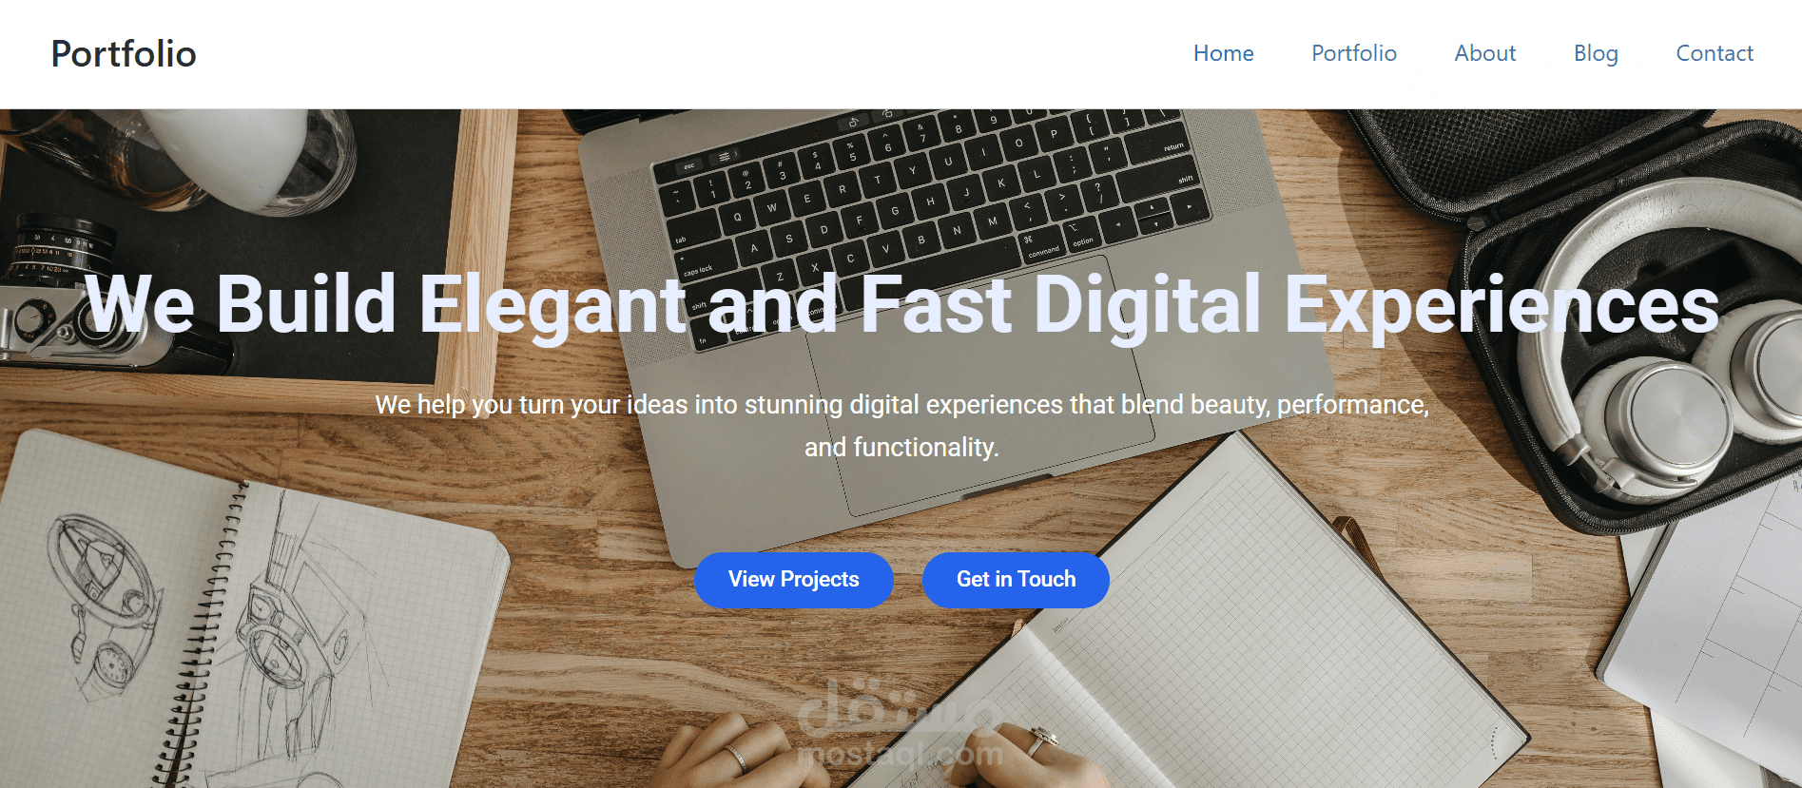The width and height of the screenshot is (1802, 788).
Task: Click the Portfolio site logo
Action: pyautogui.click(x=124, y=54)
